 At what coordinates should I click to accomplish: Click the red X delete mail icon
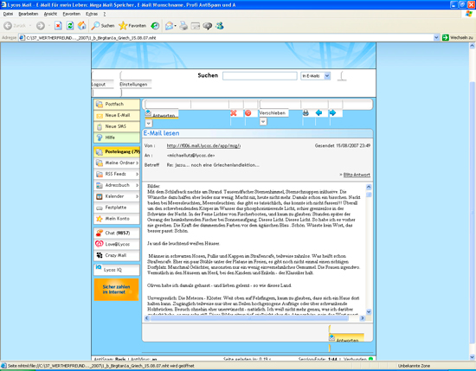(x=234, y=113)
